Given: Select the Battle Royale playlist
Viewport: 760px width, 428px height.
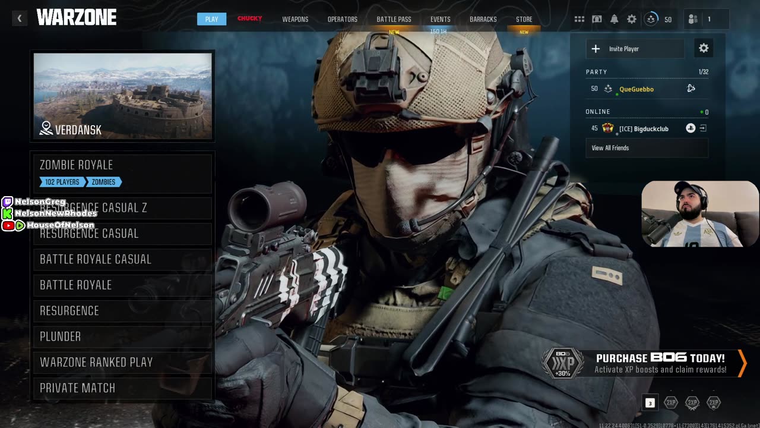Looking at the screenshot, I should tap(122, 285).
